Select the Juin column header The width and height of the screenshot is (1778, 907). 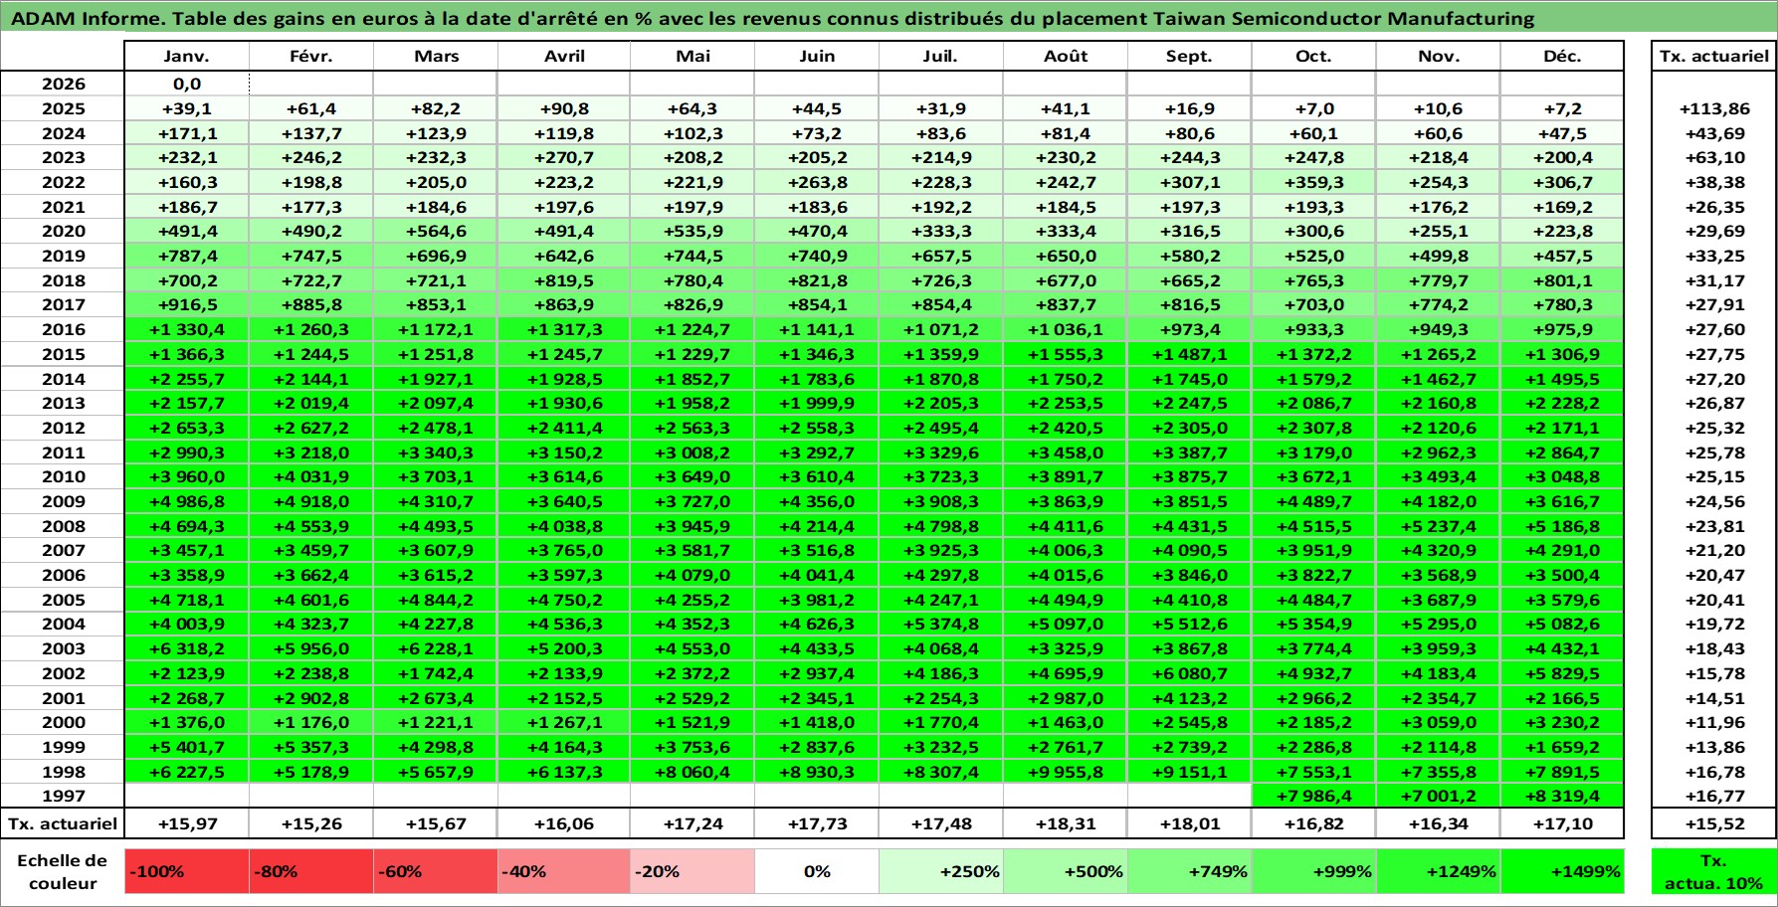817,56
